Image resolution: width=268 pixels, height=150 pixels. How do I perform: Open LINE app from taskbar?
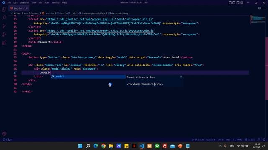157,146
